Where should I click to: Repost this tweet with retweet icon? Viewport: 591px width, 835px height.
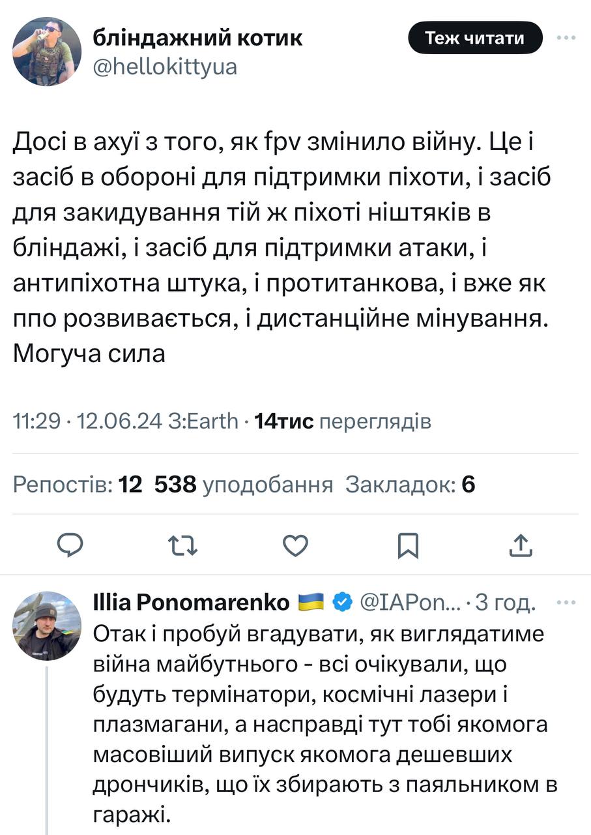pyautogui.click(x=183, y=545)
